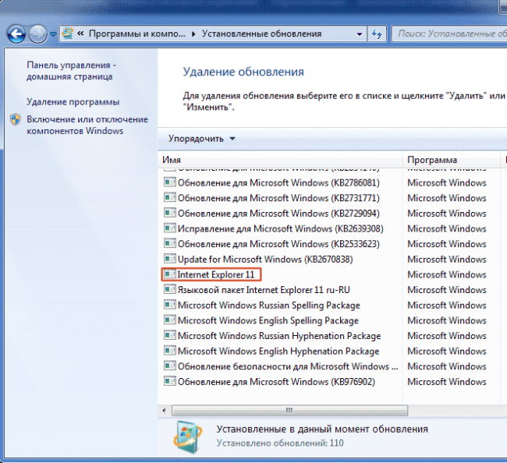Click 'Microsoft Windows' program cell for KB2786081
Screen dimensions: 507x463
447,183
